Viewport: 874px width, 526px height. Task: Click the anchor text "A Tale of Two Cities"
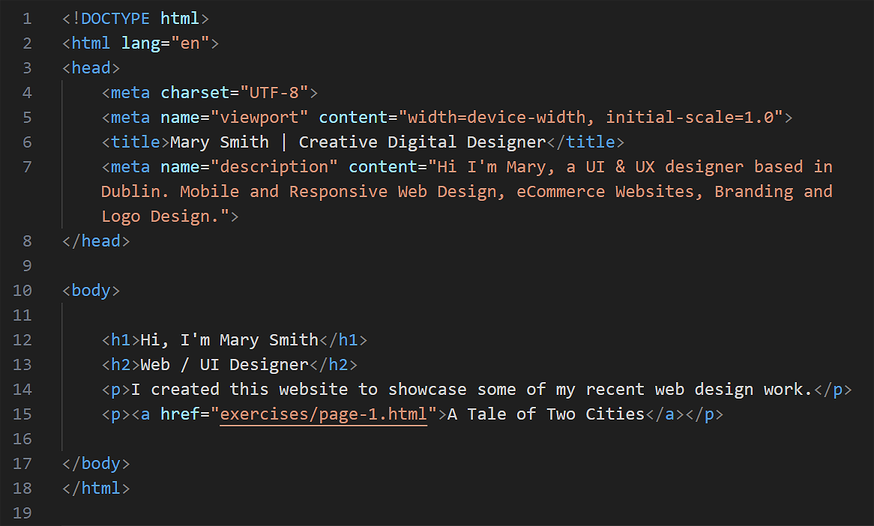click(x=546, y=414)
